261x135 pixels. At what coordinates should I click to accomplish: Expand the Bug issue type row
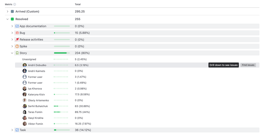point(12,33)
